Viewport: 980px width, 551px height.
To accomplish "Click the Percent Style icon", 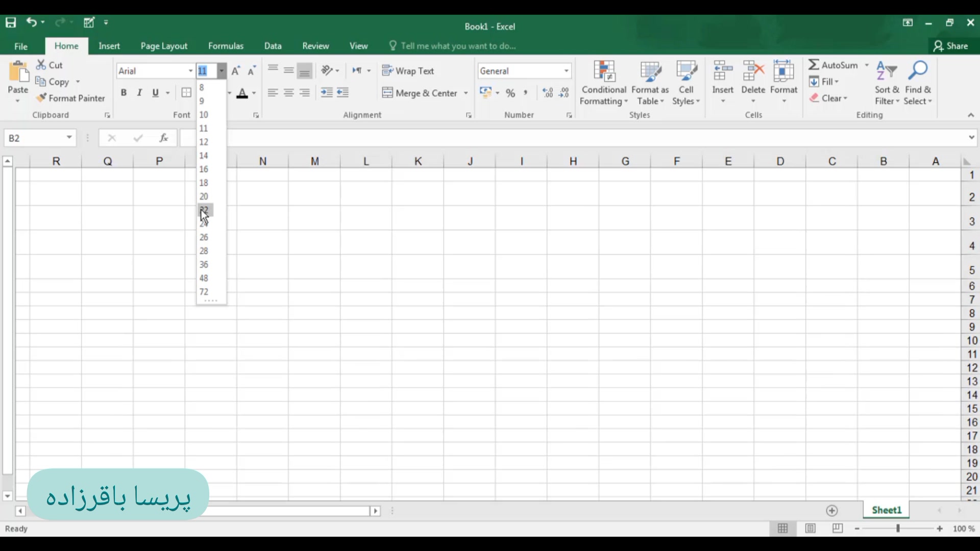I will (x=510, y=93).
